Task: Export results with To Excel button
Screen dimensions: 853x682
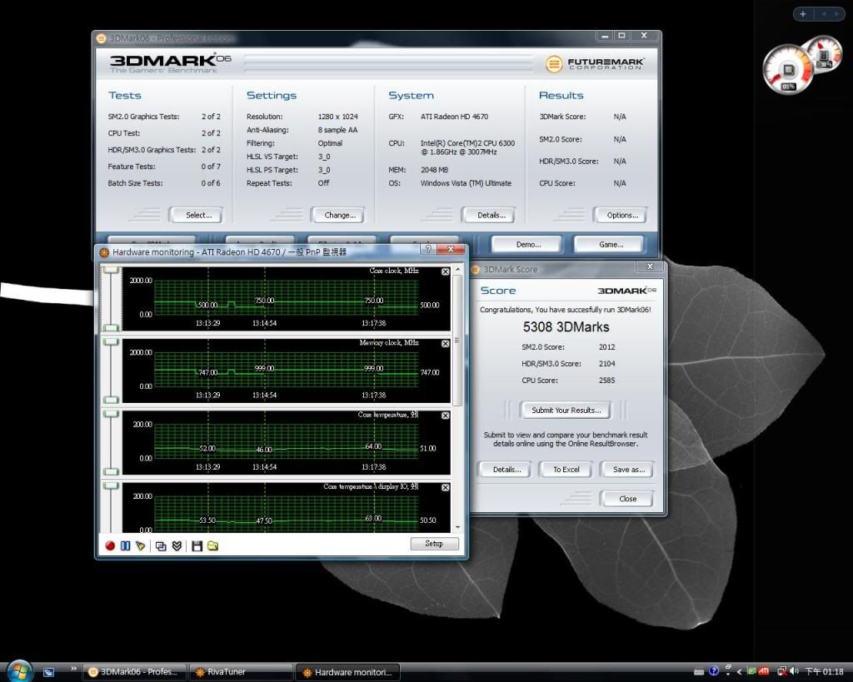Action: click(566, 470)
